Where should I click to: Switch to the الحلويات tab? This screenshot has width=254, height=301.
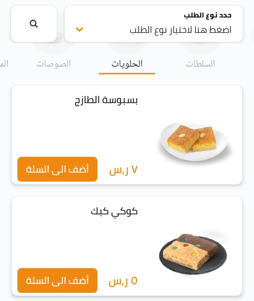pyautogui.click(x=127, y=64)
